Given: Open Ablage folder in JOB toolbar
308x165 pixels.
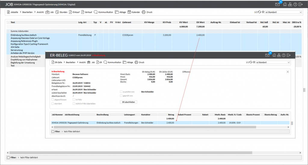Looking at the screenshot, I should pos(120,12).
